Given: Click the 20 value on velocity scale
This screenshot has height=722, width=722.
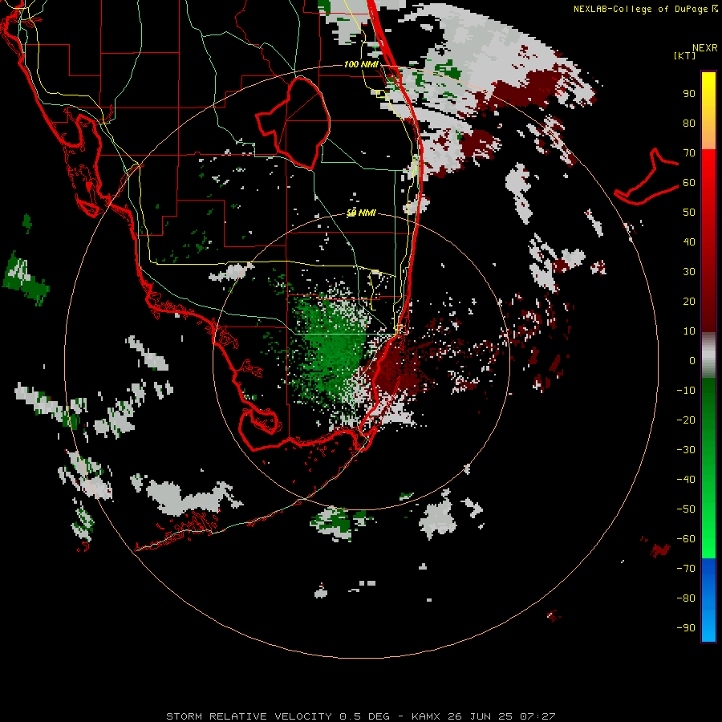Looking at the screenshot, I should point(689,301).
